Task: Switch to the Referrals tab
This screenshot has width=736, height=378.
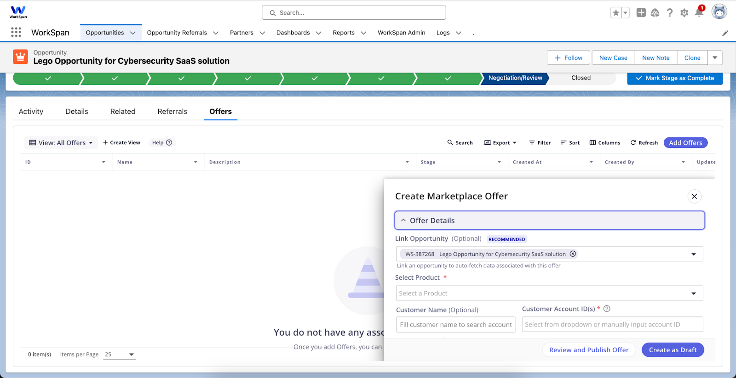Action: coord(172,112)
